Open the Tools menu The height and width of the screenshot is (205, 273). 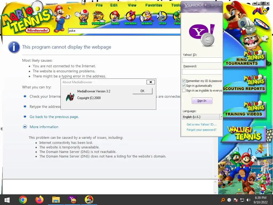(x=176, y=5)
